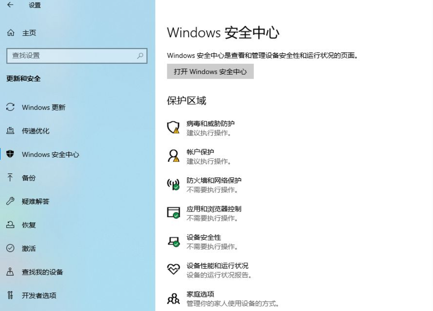Click the 打开 Windows 安全中心 button
This screenshot has height=311, width=433.
tap(210, 71)
